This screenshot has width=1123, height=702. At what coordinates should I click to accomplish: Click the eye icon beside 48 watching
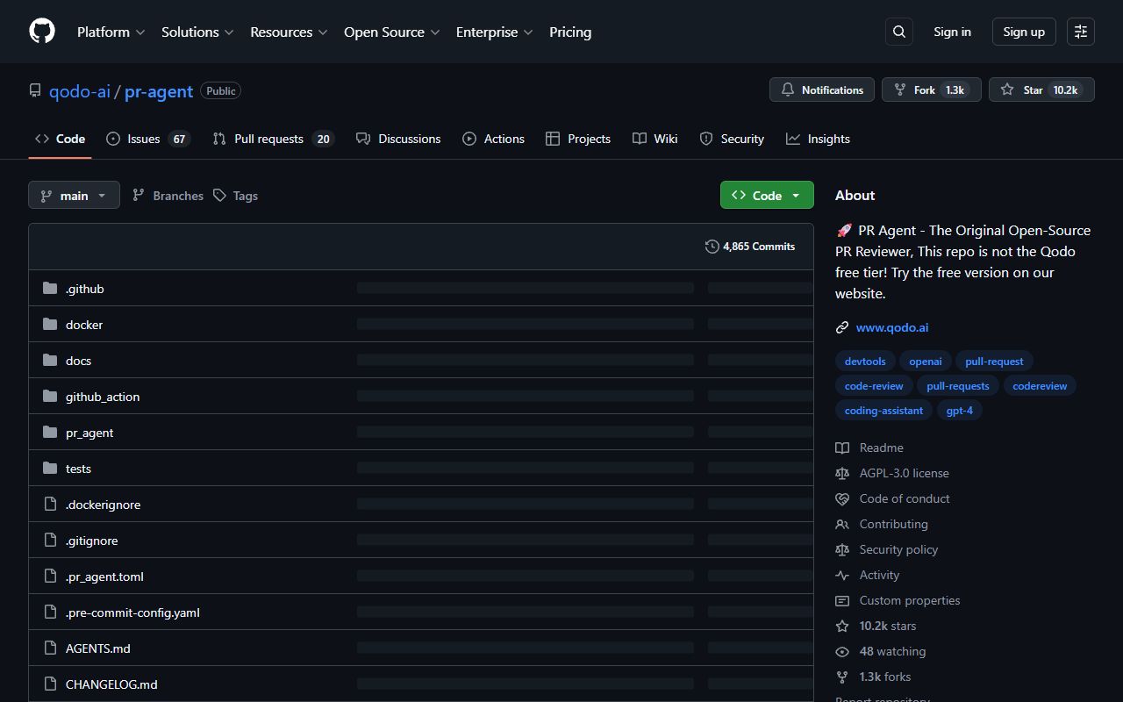coord(842,651)
